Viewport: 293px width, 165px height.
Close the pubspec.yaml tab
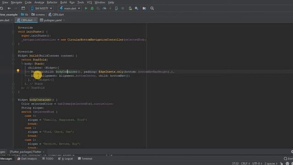[x=64, y=20]
